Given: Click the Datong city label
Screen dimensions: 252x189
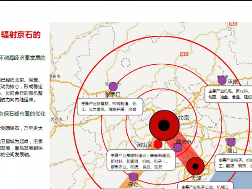Looking at the screenshot, I should click(x=56, y=119).
